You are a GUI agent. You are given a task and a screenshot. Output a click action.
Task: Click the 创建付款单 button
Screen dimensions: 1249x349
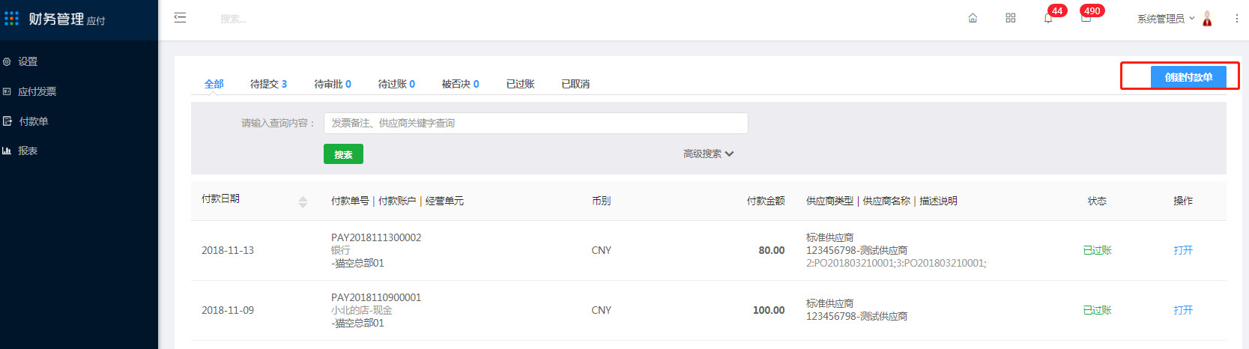coord(1188,77)
